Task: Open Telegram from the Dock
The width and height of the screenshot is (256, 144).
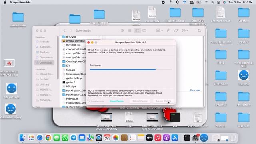Action: (74, 138)
